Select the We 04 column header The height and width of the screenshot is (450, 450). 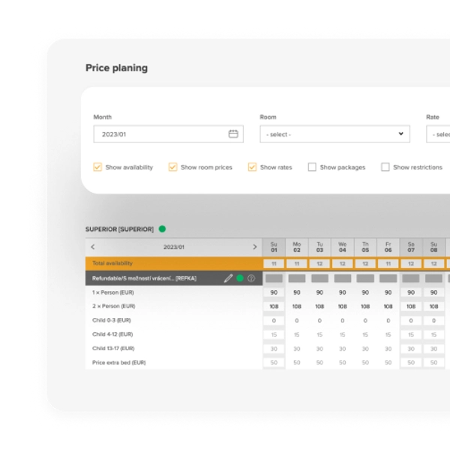[343, 247]
